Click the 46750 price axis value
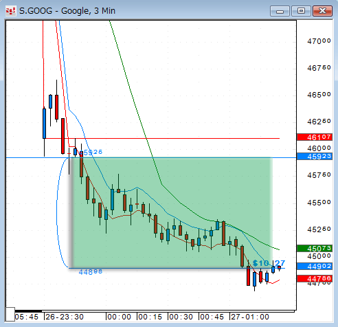 pyautogui.click(x=319, y=68)
